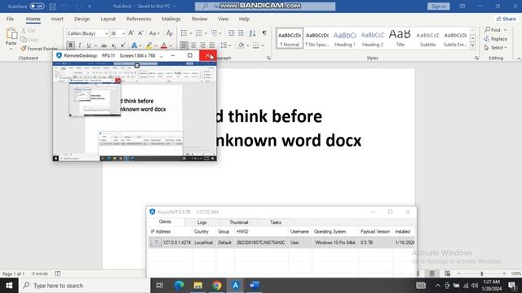Open Borders options
522x293 pixels.
(x=255, y=46)
